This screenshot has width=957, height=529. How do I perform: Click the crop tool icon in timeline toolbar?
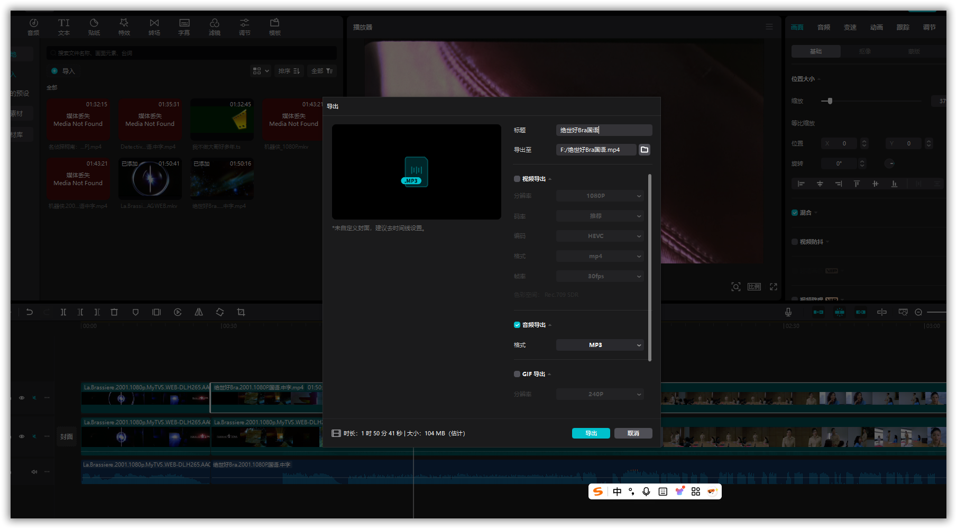pos(241,312)
